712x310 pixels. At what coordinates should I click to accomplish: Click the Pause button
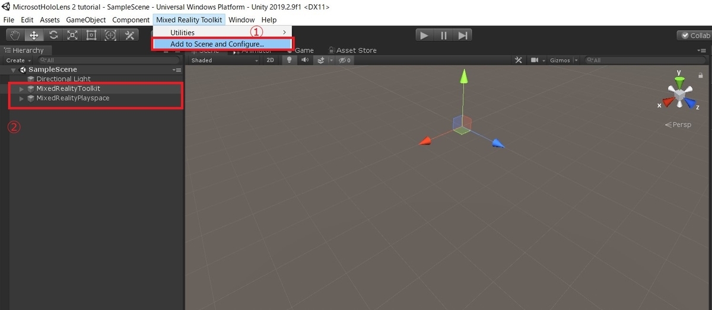tap(443, 35)
